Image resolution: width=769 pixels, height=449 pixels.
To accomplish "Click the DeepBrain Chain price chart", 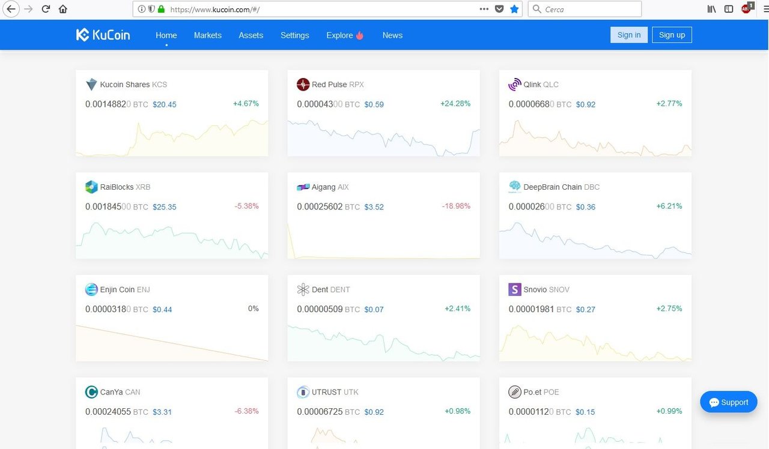I will point(595,240).
